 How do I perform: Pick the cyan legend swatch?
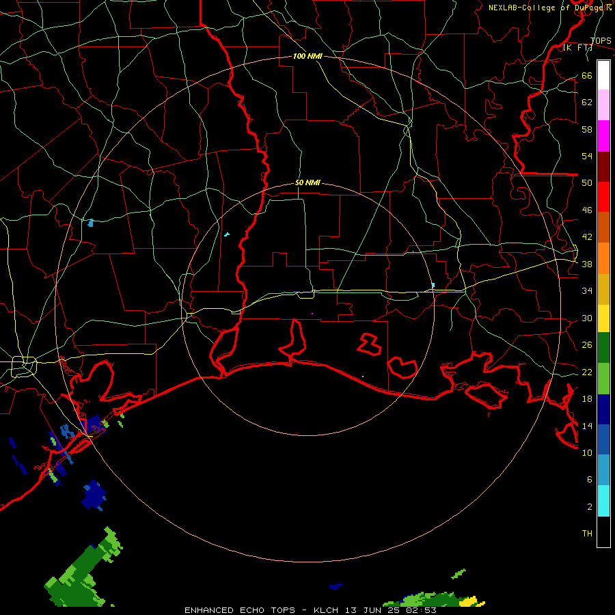603,501
